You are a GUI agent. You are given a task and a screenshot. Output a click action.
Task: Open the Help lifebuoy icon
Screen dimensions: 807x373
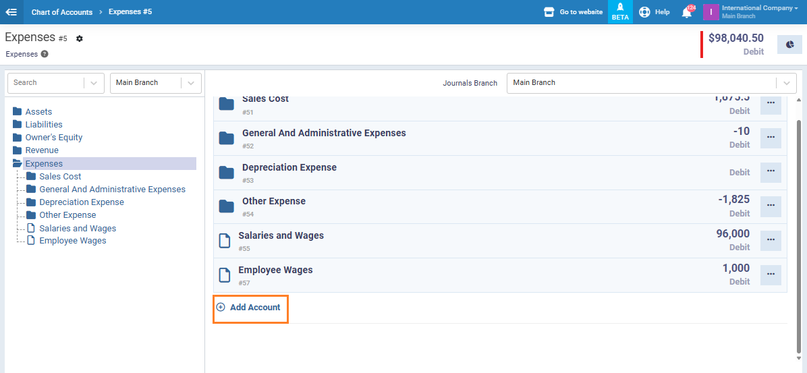[644, 12]
